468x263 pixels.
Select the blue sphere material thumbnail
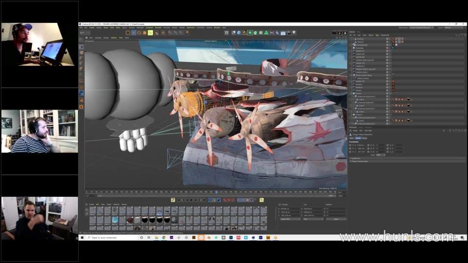(x=115, y=220)
